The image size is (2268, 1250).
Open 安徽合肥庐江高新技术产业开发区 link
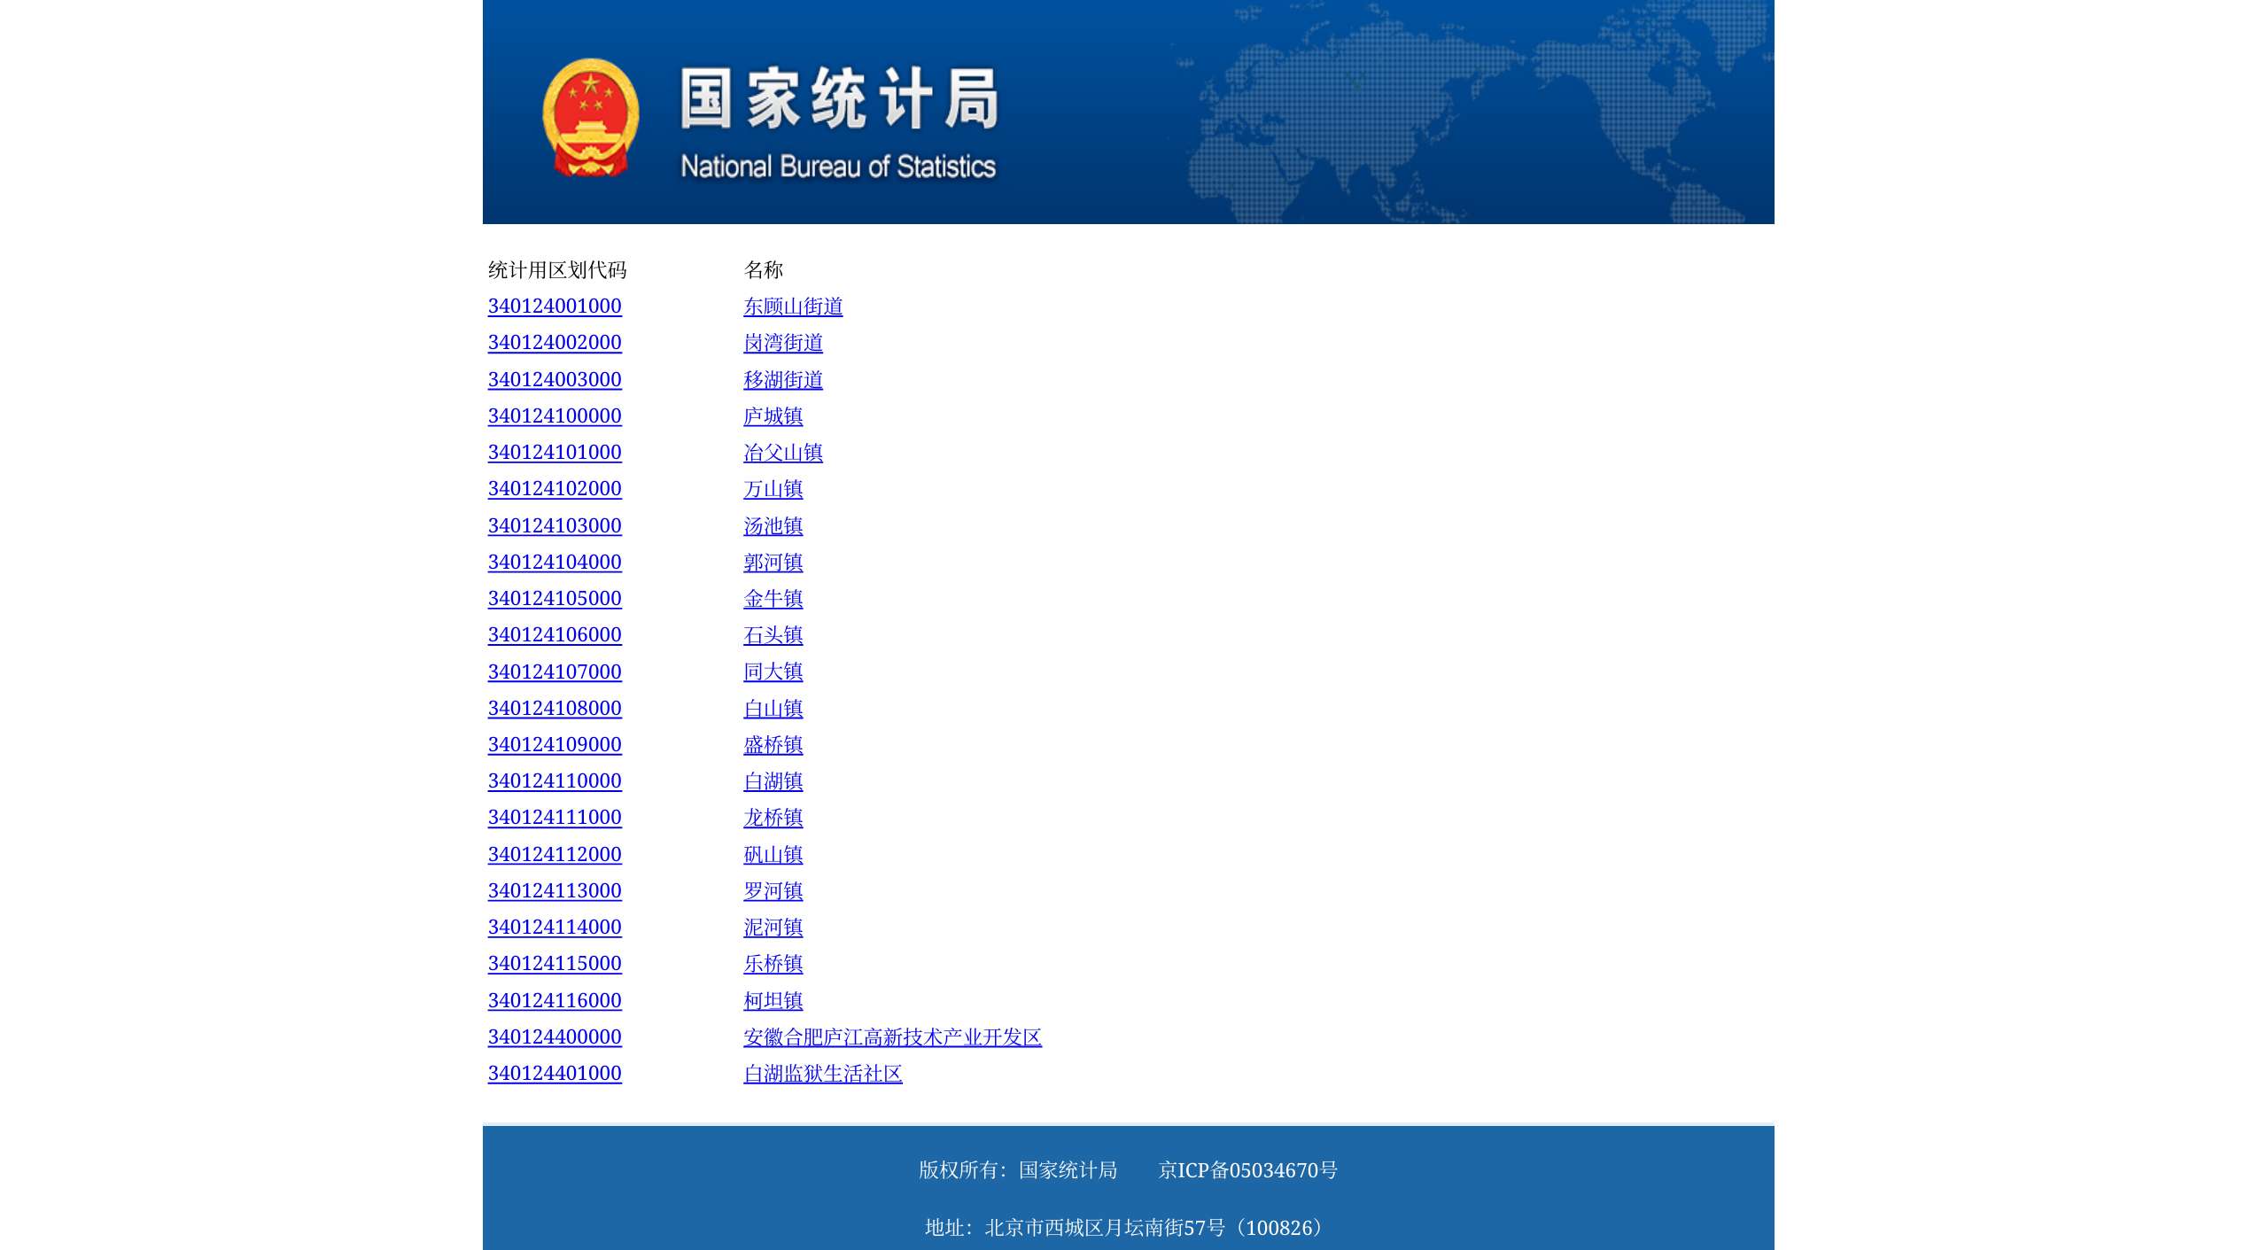pos(892,1037)
